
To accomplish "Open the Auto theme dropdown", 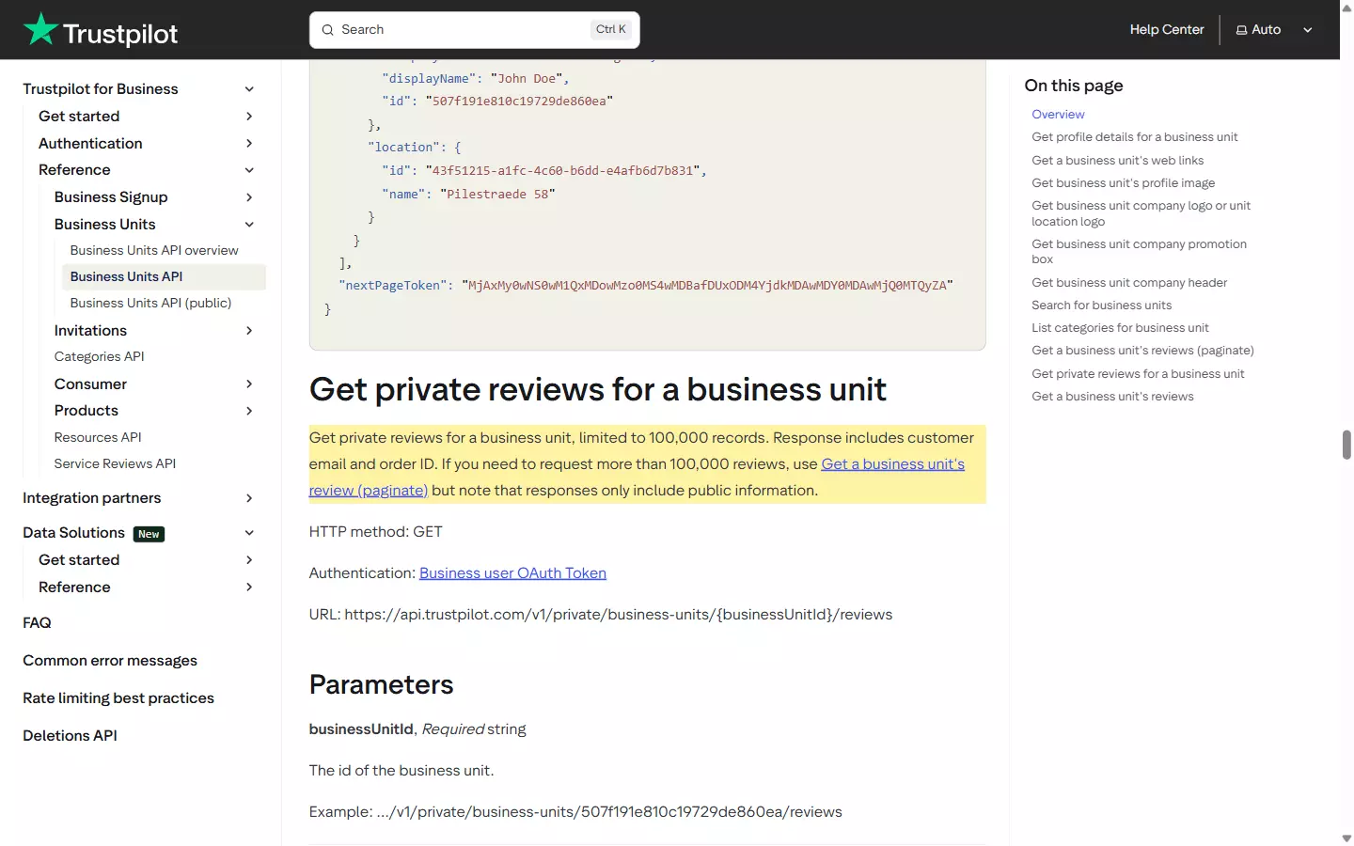I will click(1274, 30).
